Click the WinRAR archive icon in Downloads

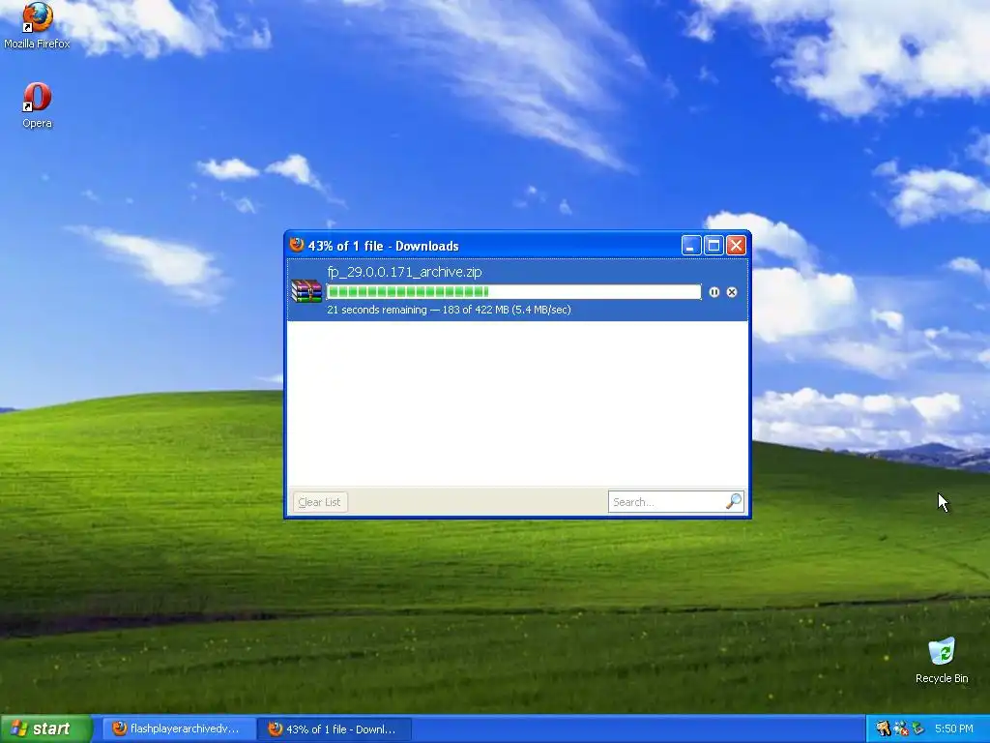pos(306,290)
